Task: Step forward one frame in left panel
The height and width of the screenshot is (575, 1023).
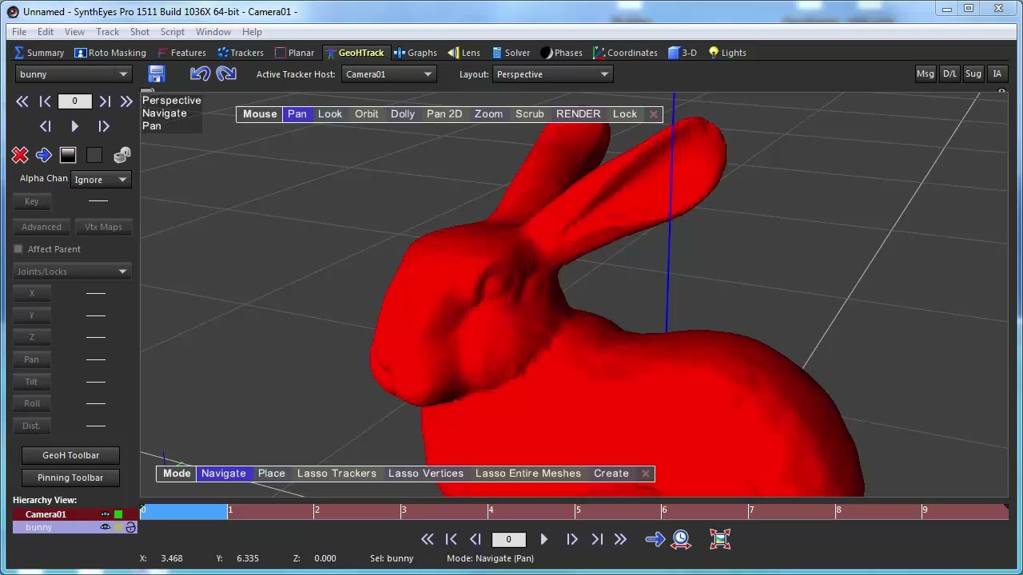Action: (104, 126)
